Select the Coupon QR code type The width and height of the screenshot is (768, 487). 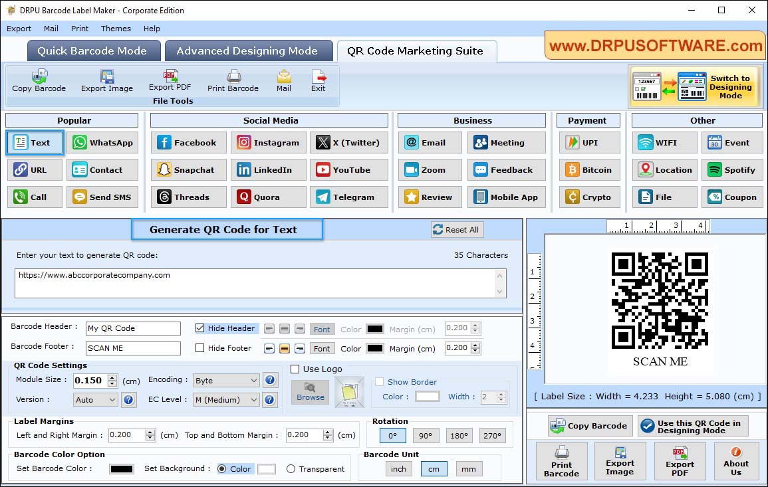(732, 197)
